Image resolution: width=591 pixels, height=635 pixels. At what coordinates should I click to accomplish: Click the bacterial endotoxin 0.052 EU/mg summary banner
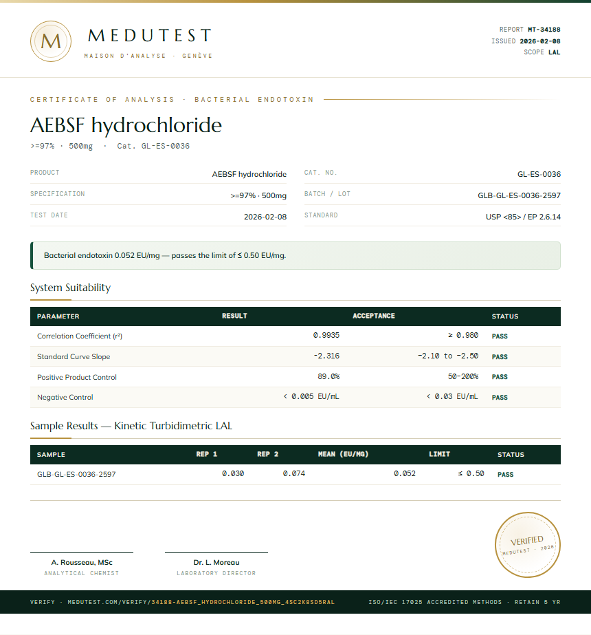[x=295, y=255]
